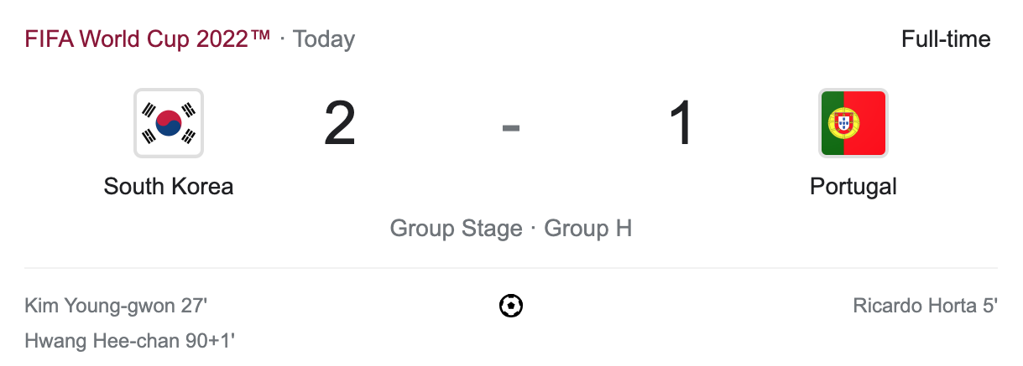
Task: Select scorer name Kim Young-gwon
Action: [x=100, y=307]
